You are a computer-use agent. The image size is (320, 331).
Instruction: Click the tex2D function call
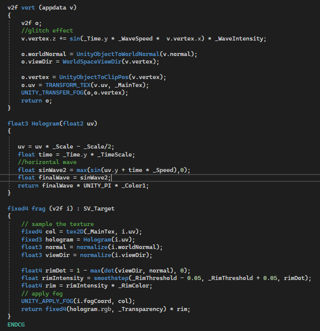75,231
